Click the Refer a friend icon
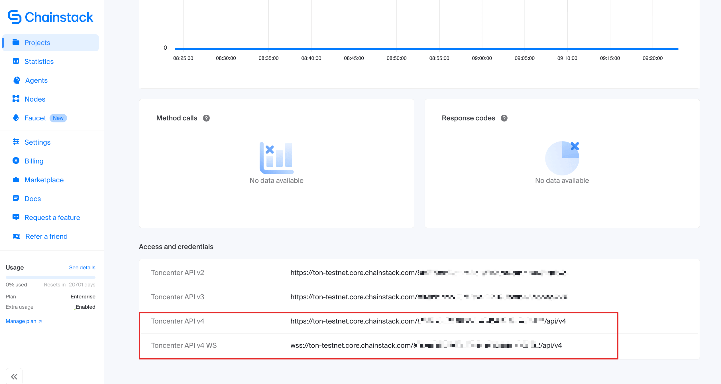Image resolution: width=721 pixels, height=384 pixels. point(17,236)
